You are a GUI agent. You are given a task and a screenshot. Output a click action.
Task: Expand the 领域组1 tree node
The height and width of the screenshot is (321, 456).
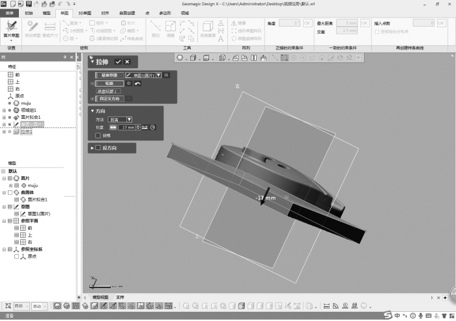click(4, 110)
